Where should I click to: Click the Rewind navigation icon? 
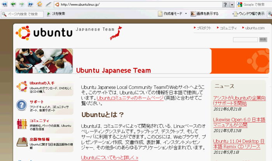point(4,4)
